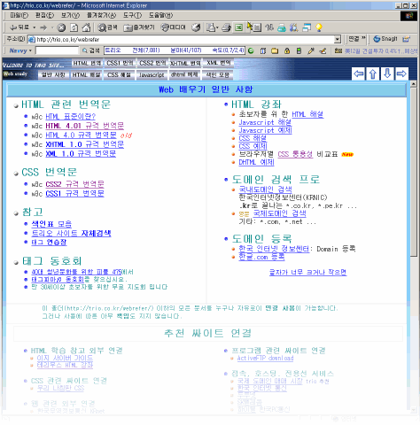Viewport: 420px width, 425px height.
Task: Click the Navvy toolbar search input box
Action: point(57,50)
